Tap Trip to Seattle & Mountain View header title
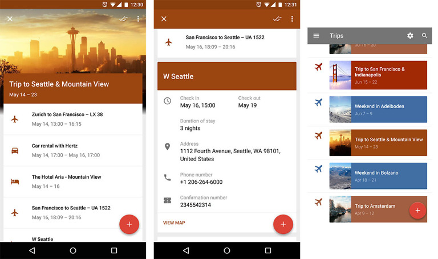The width and height of the screenshot is (438, 259). tap(59, 84)
